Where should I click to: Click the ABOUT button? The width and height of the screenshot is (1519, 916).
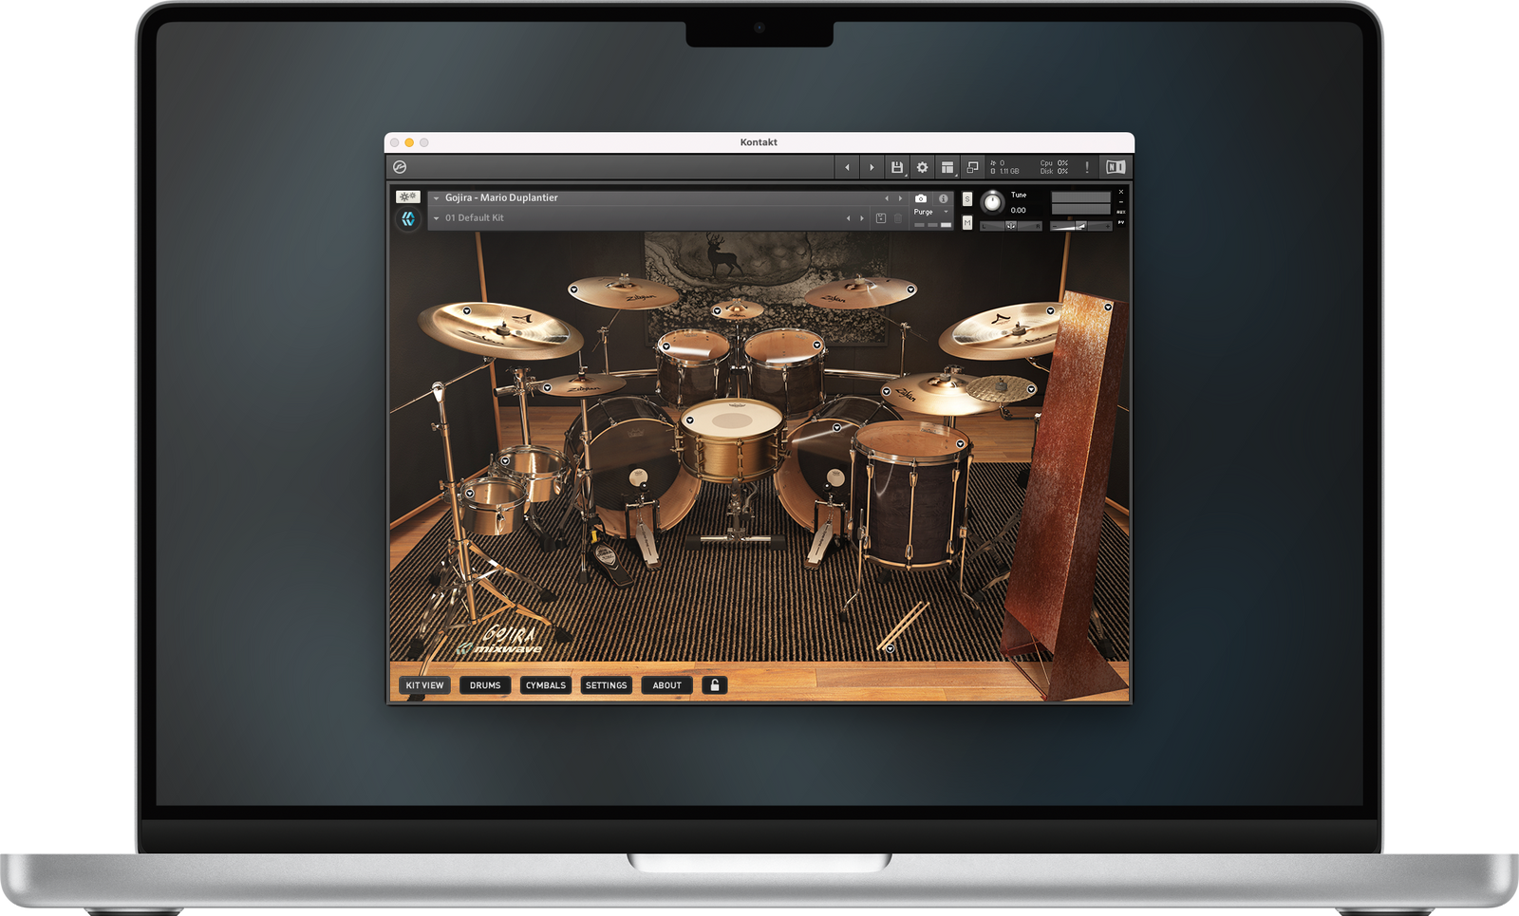point(667,685)
